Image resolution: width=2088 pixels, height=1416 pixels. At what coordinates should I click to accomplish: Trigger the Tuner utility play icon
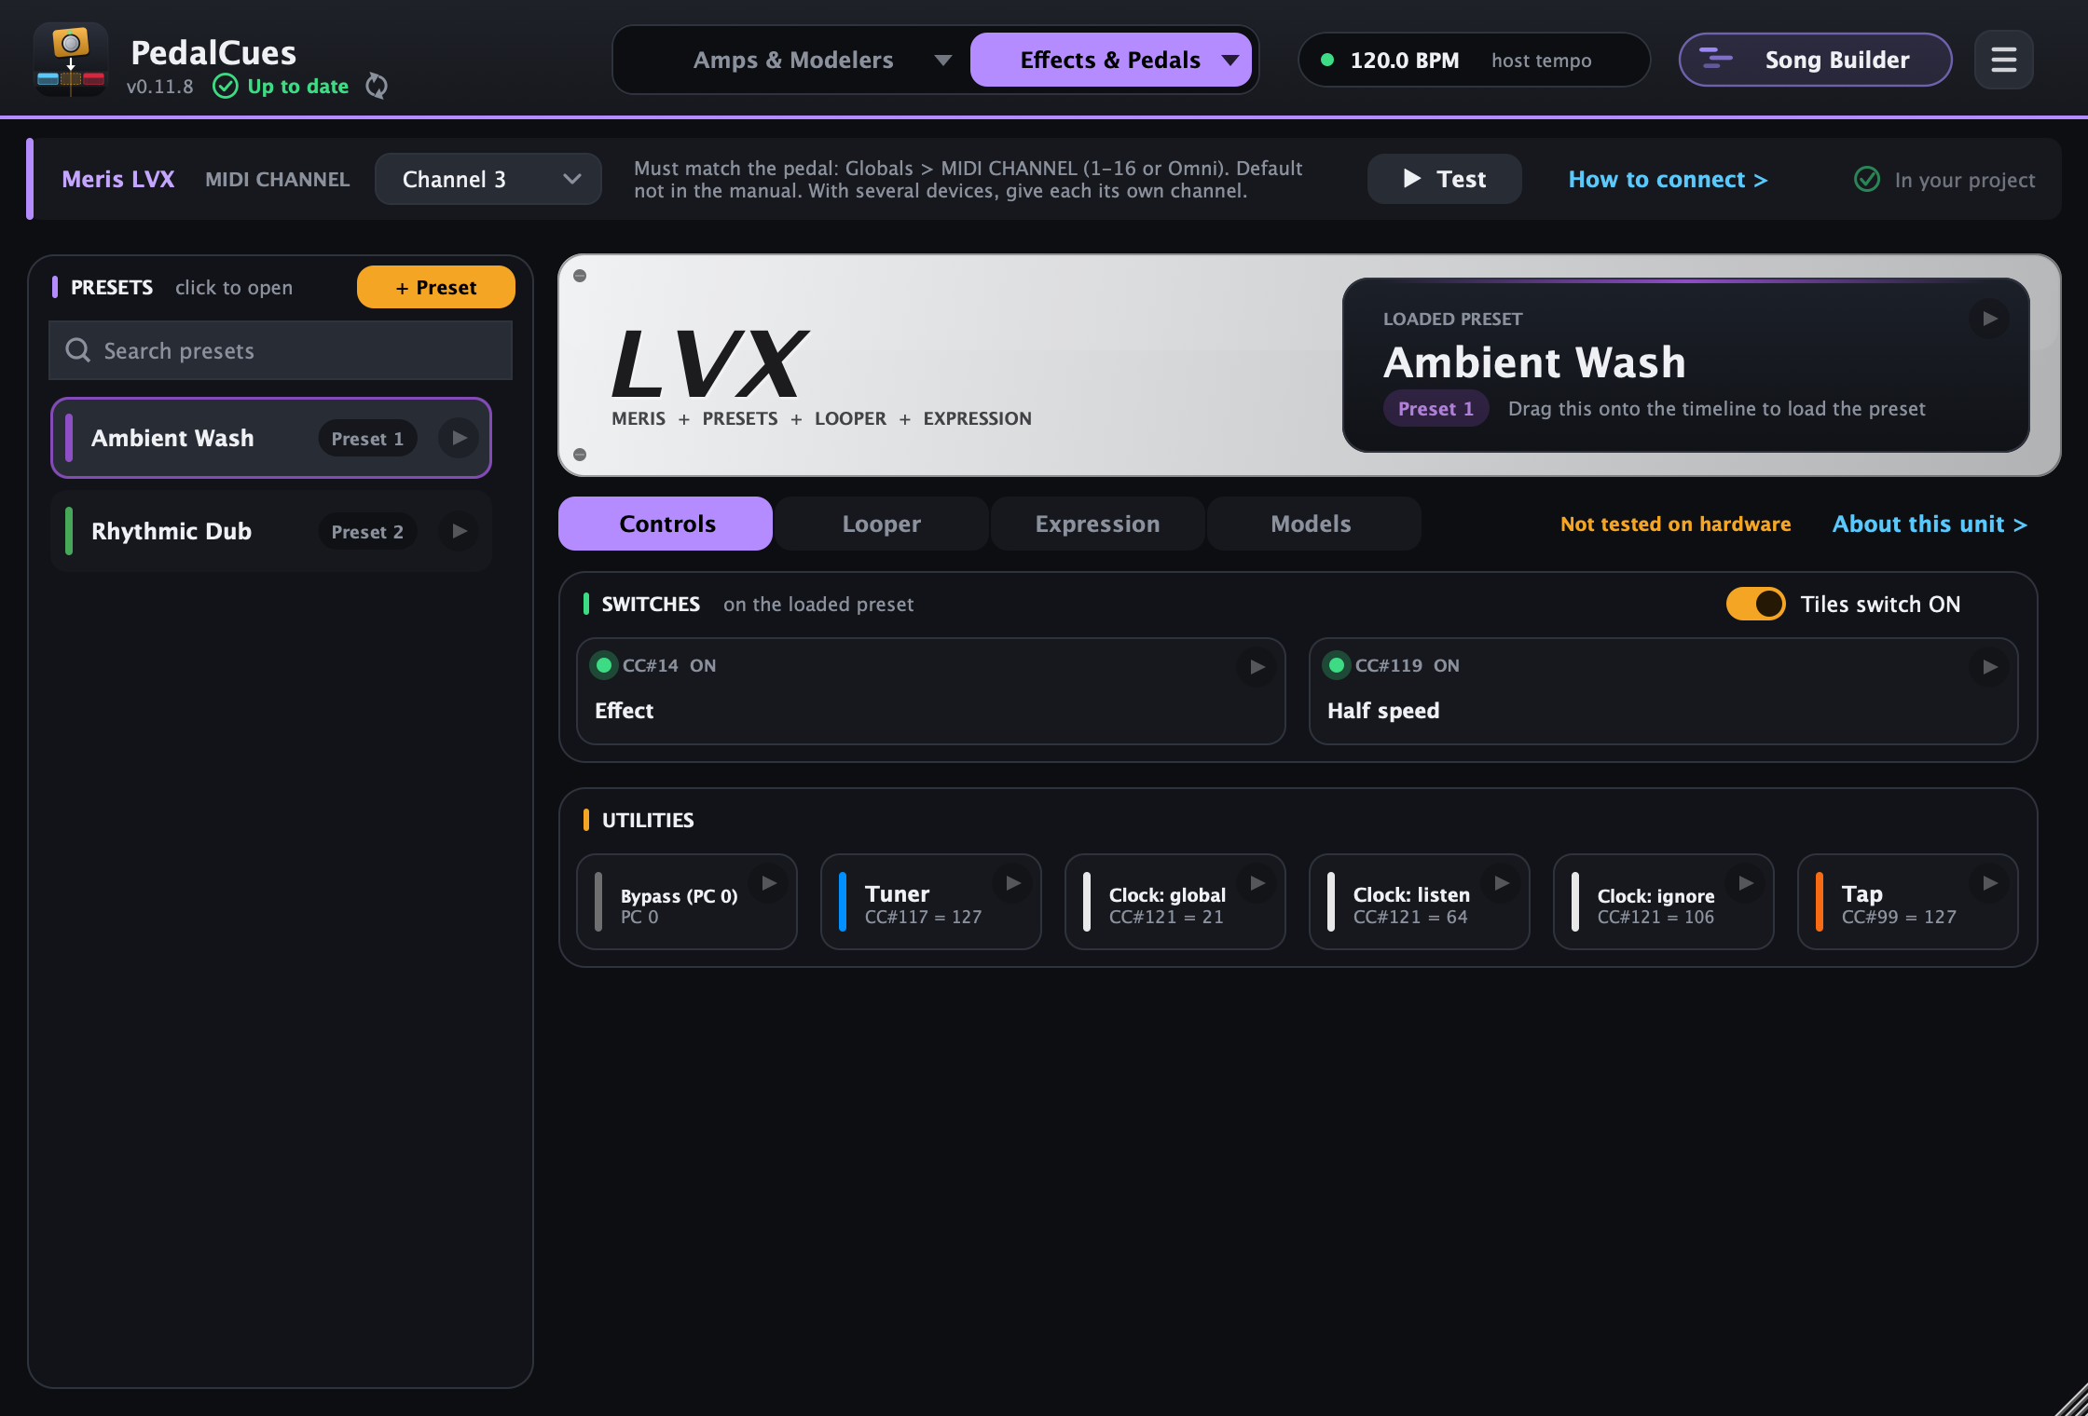pyautogui.click(x=1012, y=882)
